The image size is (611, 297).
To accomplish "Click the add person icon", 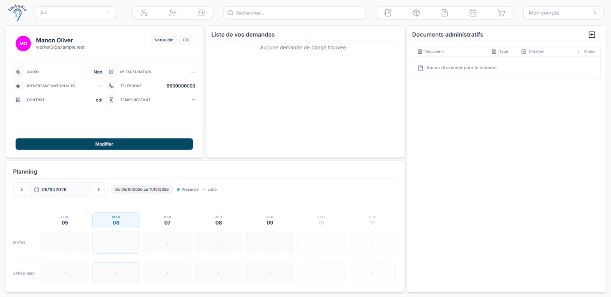I will point(173,13).
